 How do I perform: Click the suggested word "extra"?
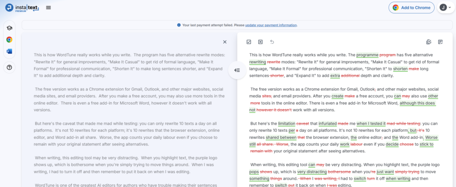[x=335, y=76]
